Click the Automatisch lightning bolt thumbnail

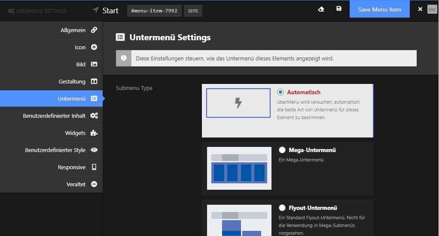238,103
